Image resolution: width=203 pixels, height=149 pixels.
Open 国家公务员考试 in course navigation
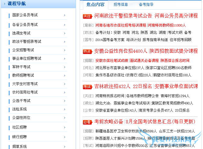coord(25,15)
